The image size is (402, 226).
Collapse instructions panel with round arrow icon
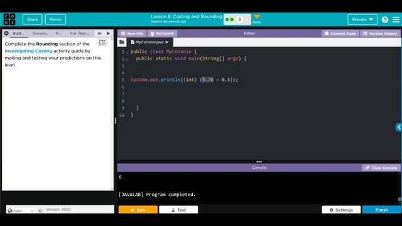(x=6, y=33)
